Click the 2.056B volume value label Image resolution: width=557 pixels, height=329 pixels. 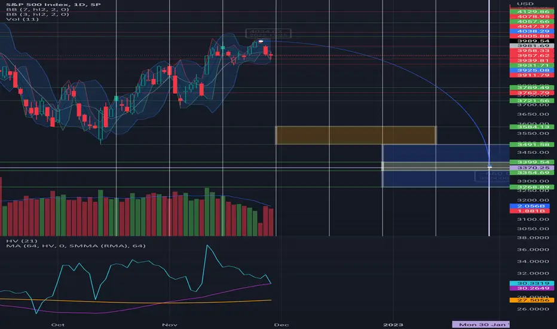(532, 206)
